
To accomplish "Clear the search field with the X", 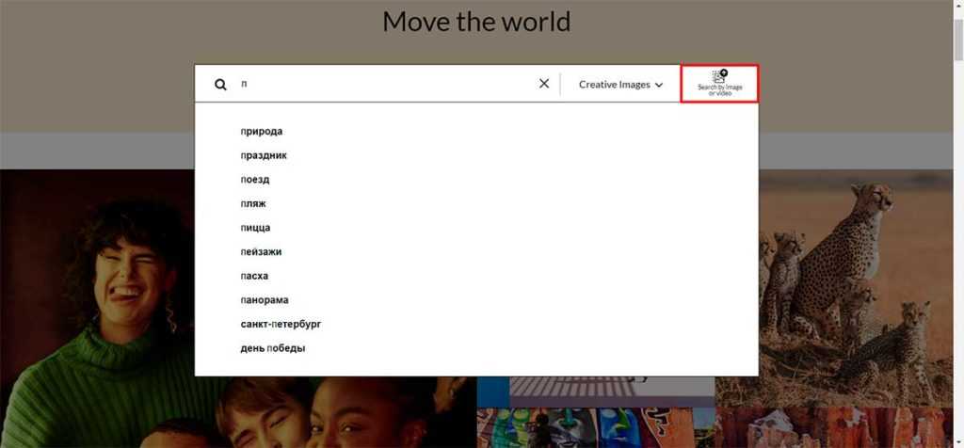I will click(544, 84).
